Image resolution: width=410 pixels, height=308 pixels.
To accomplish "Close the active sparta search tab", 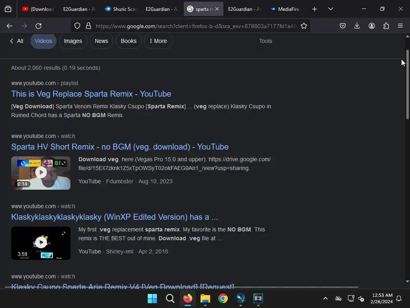I will [x=217, y=9].
